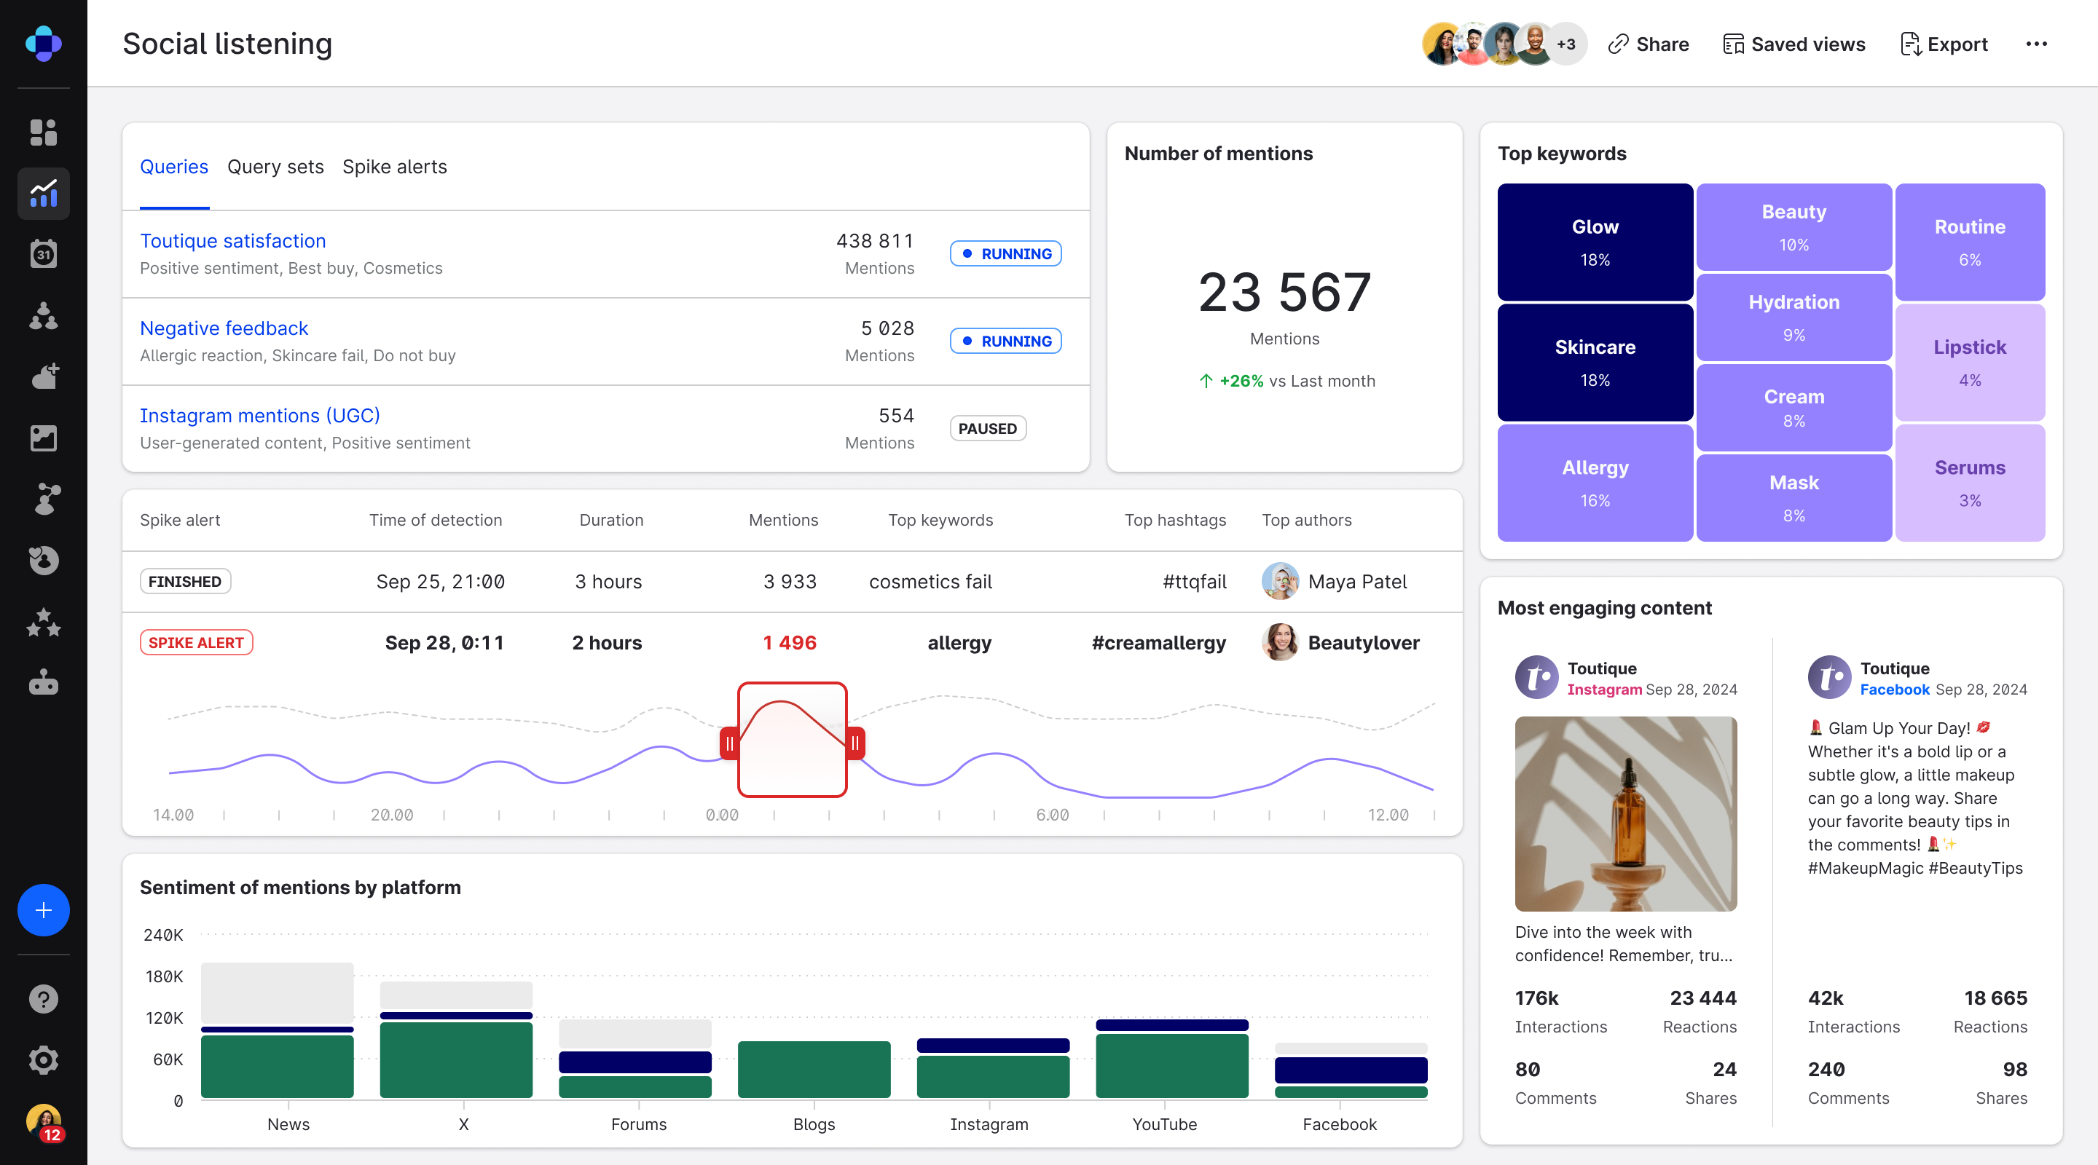Select the reviews stars icon in the sidebar

(x=43, y=623)
